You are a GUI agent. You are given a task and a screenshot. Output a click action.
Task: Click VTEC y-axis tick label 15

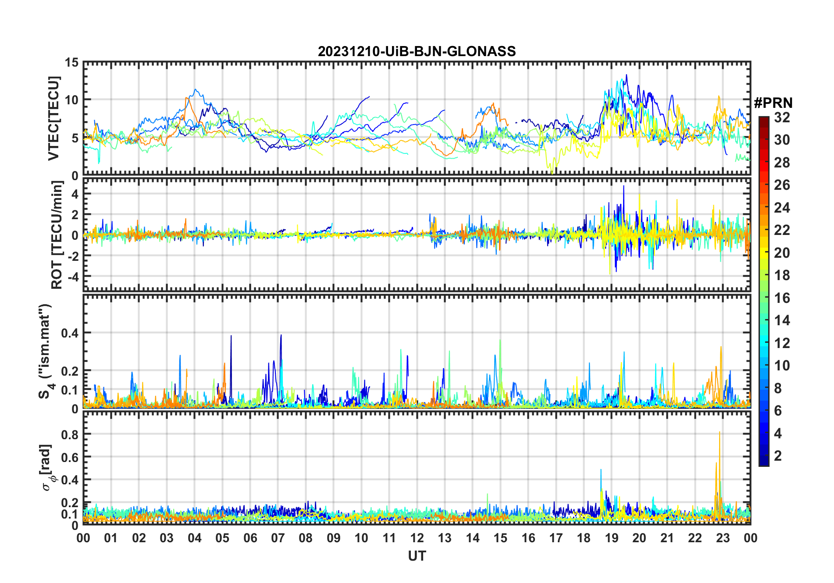pos(72,63)
